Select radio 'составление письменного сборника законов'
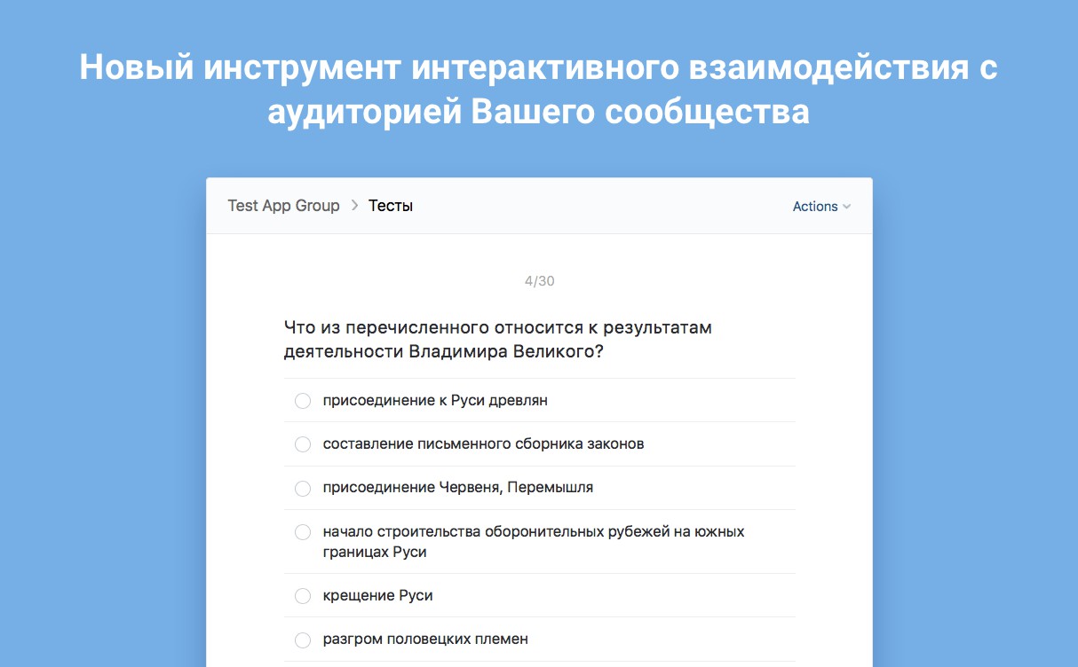Screen dimensions: 1078x667 303,444
